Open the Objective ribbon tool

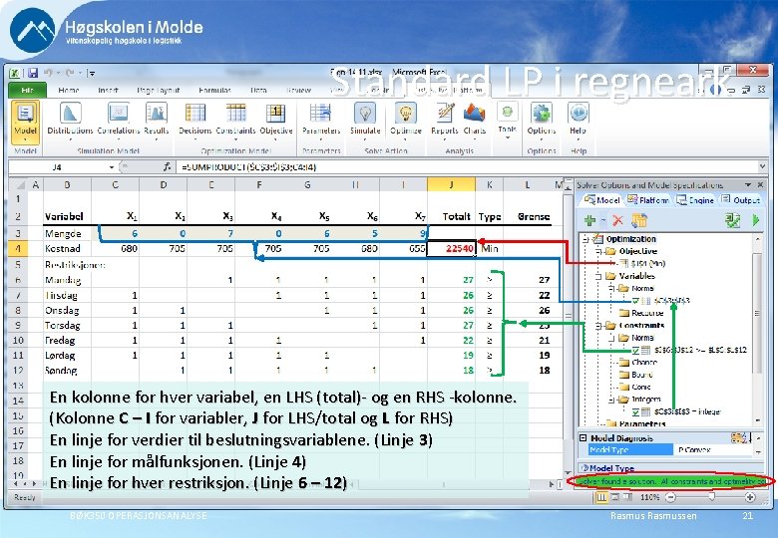(276, 120)
